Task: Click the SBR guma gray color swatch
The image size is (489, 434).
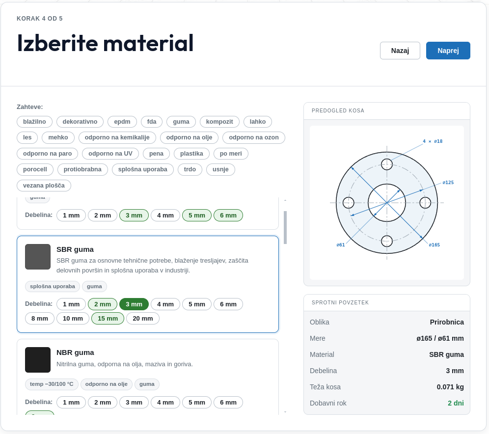Action: [x=38, y=257]
